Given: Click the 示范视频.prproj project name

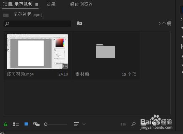Looking at the screenshot, I should click(28, 15).
